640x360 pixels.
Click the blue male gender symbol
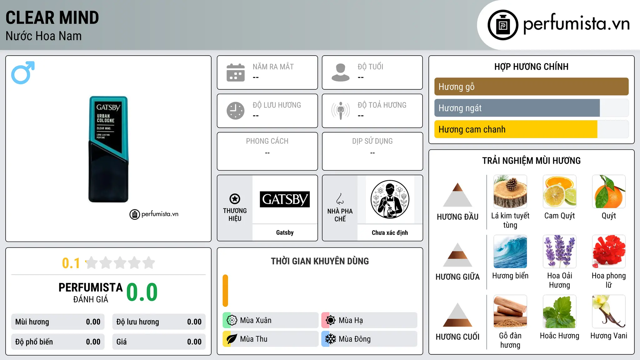[23, 72]
